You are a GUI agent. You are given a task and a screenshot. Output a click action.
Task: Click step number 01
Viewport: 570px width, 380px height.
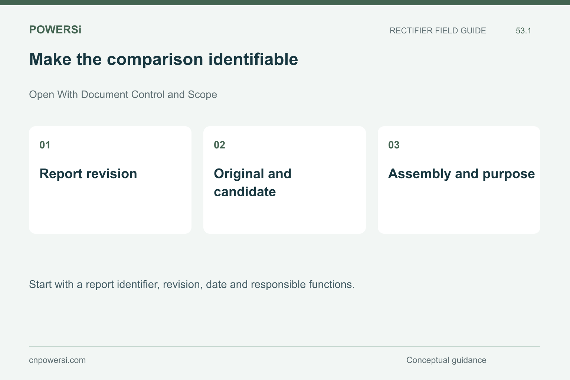click(45, 145)
